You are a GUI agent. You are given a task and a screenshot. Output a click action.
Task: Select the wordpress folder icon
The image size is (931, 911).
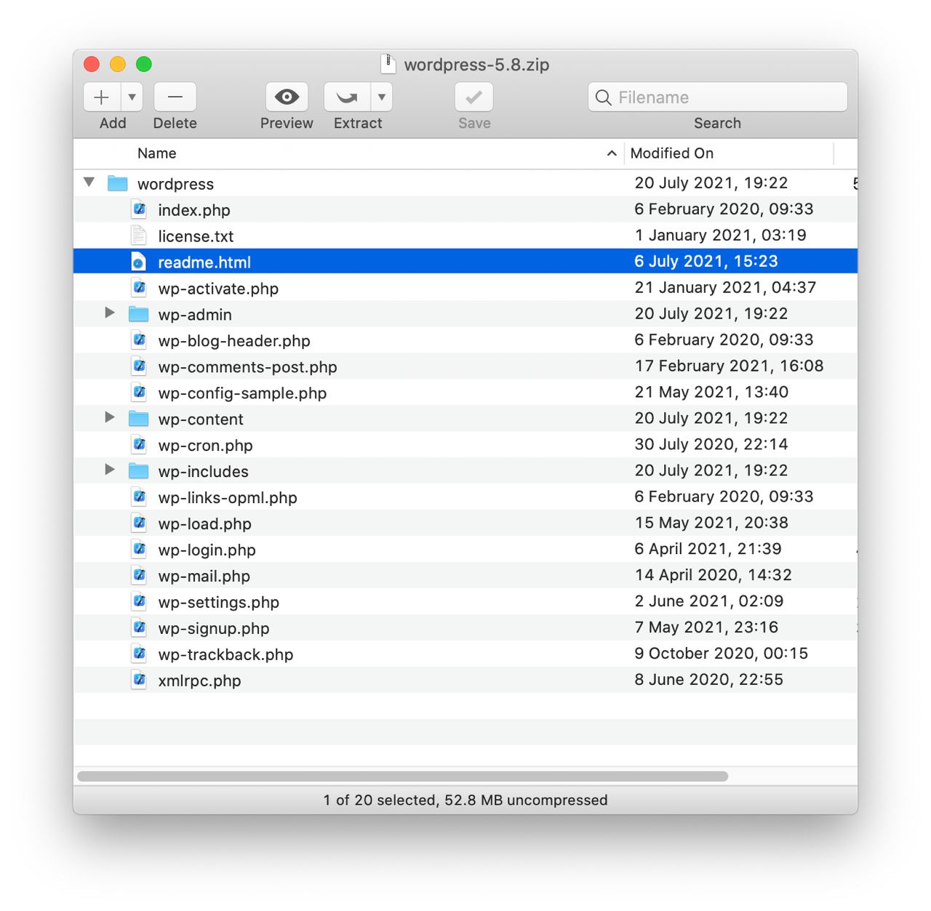pyautogui.click(x=118, y=183)
